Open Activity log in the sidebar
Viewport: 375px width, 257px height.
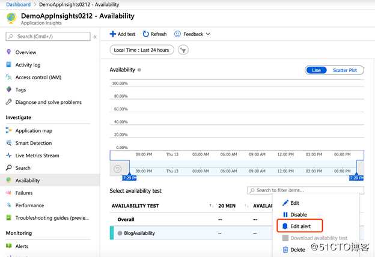point(28,65)
